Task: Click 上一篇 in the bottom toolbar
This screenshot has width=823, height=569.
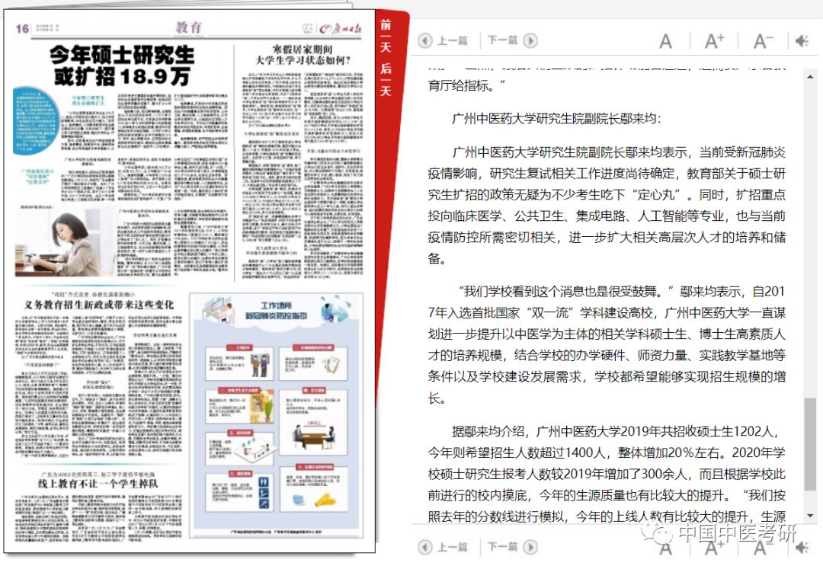Action: 453,548
